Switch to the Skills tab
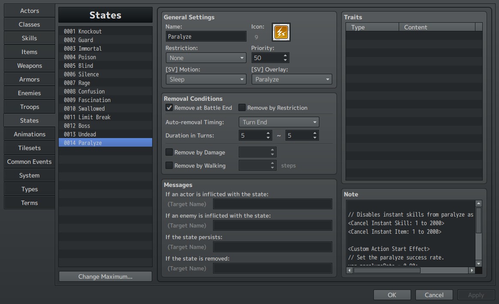 tap(29, 38)
